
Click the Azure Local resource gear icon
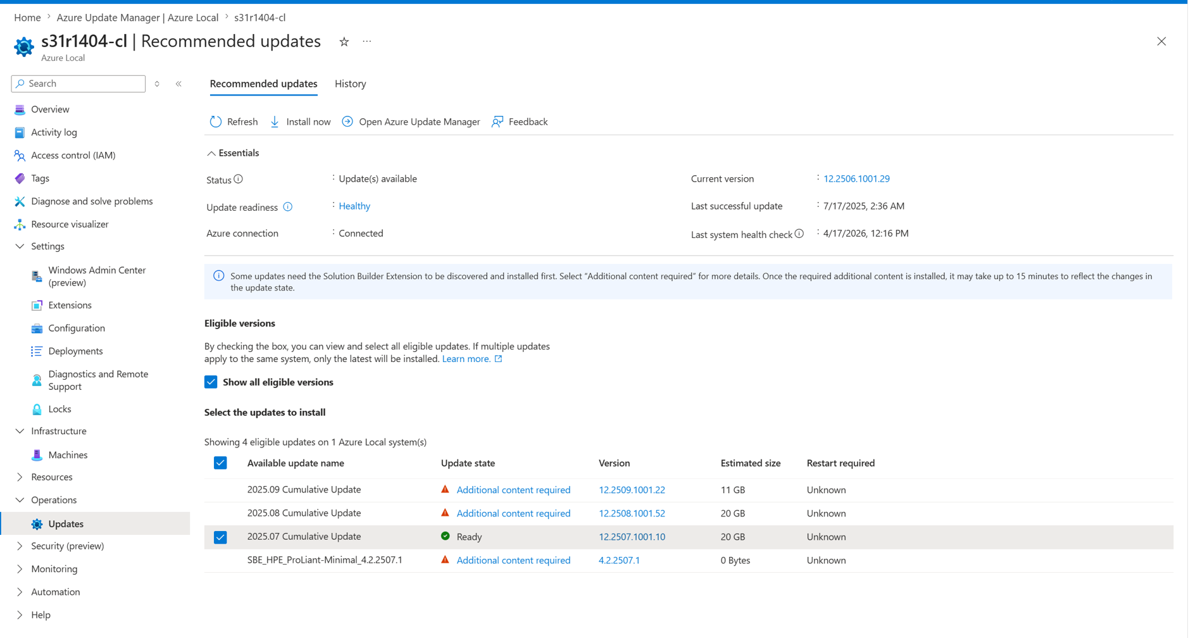click(24, 47)
